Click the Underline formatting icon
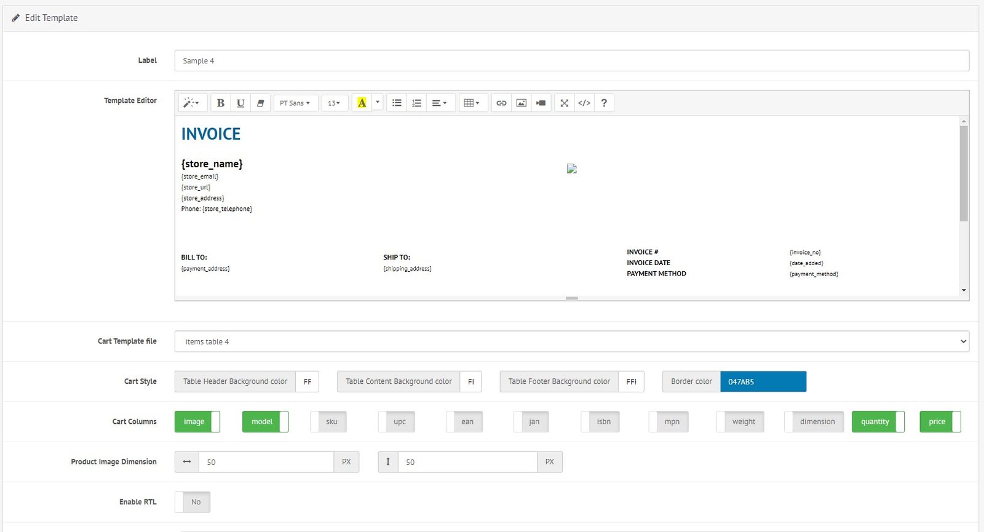 [x=240, y=103]
